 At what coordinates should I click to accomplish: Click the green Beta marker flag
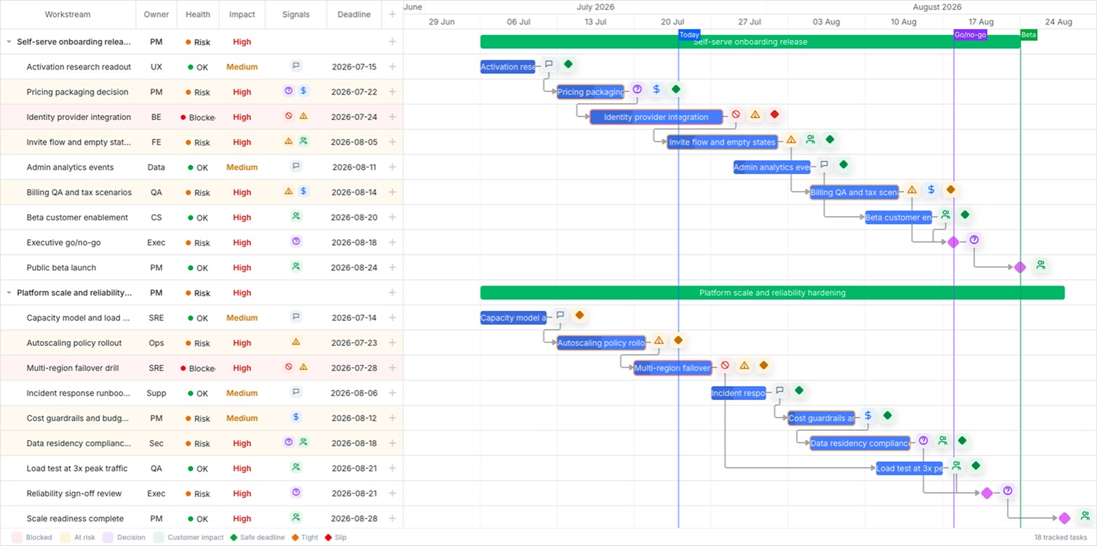click(1028, 34)
